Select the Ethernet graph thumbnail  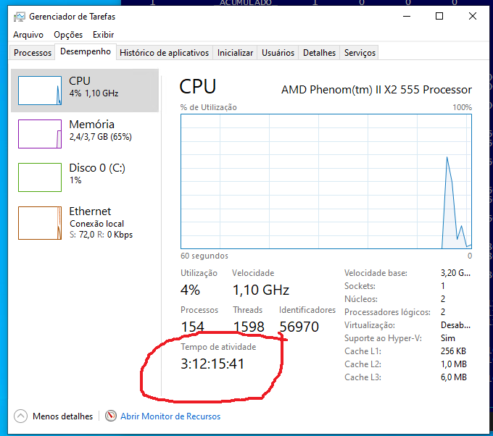click(40, 222)
